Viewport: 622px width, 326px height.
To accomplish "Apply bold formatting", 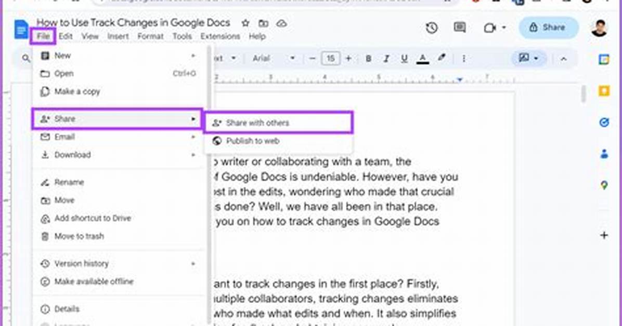I will [x=369, y=59].
